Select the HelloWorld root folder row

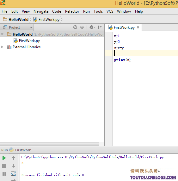pos(52,34)
